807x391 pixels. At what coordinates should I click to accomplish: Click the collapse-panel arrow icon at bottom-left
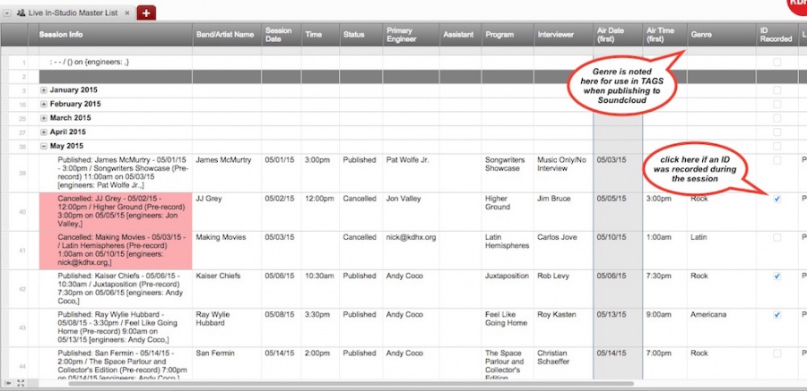tap(7, 384)
